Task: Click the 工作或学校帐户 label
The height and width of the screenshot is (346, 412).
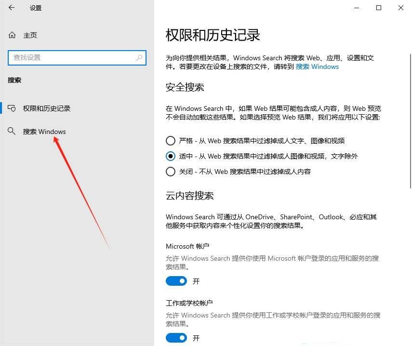Action: 189,303
